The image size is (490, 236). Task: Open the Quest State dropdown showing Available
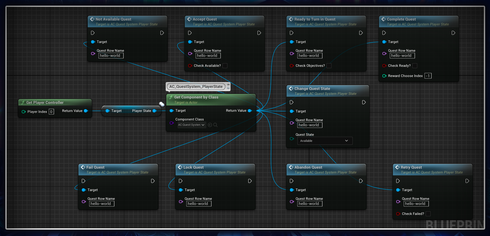pyautogui.click(x=325, y=141)
